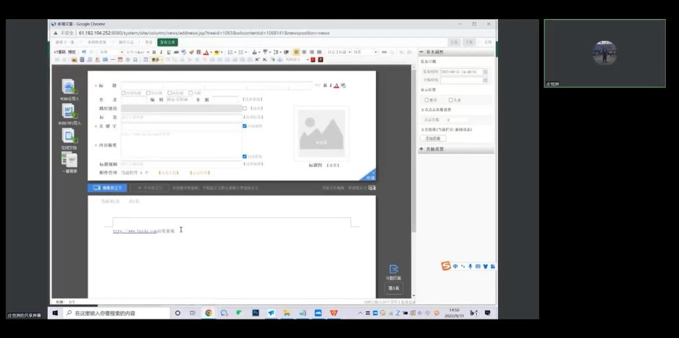Click the title text color icon
Image resolution: width=679 pixels, height=338 pixels.
[337, 85]
